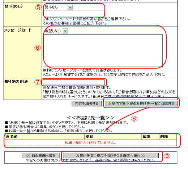Click the メッセージカード row label
The image size is (188, 169).
point(18,30)
